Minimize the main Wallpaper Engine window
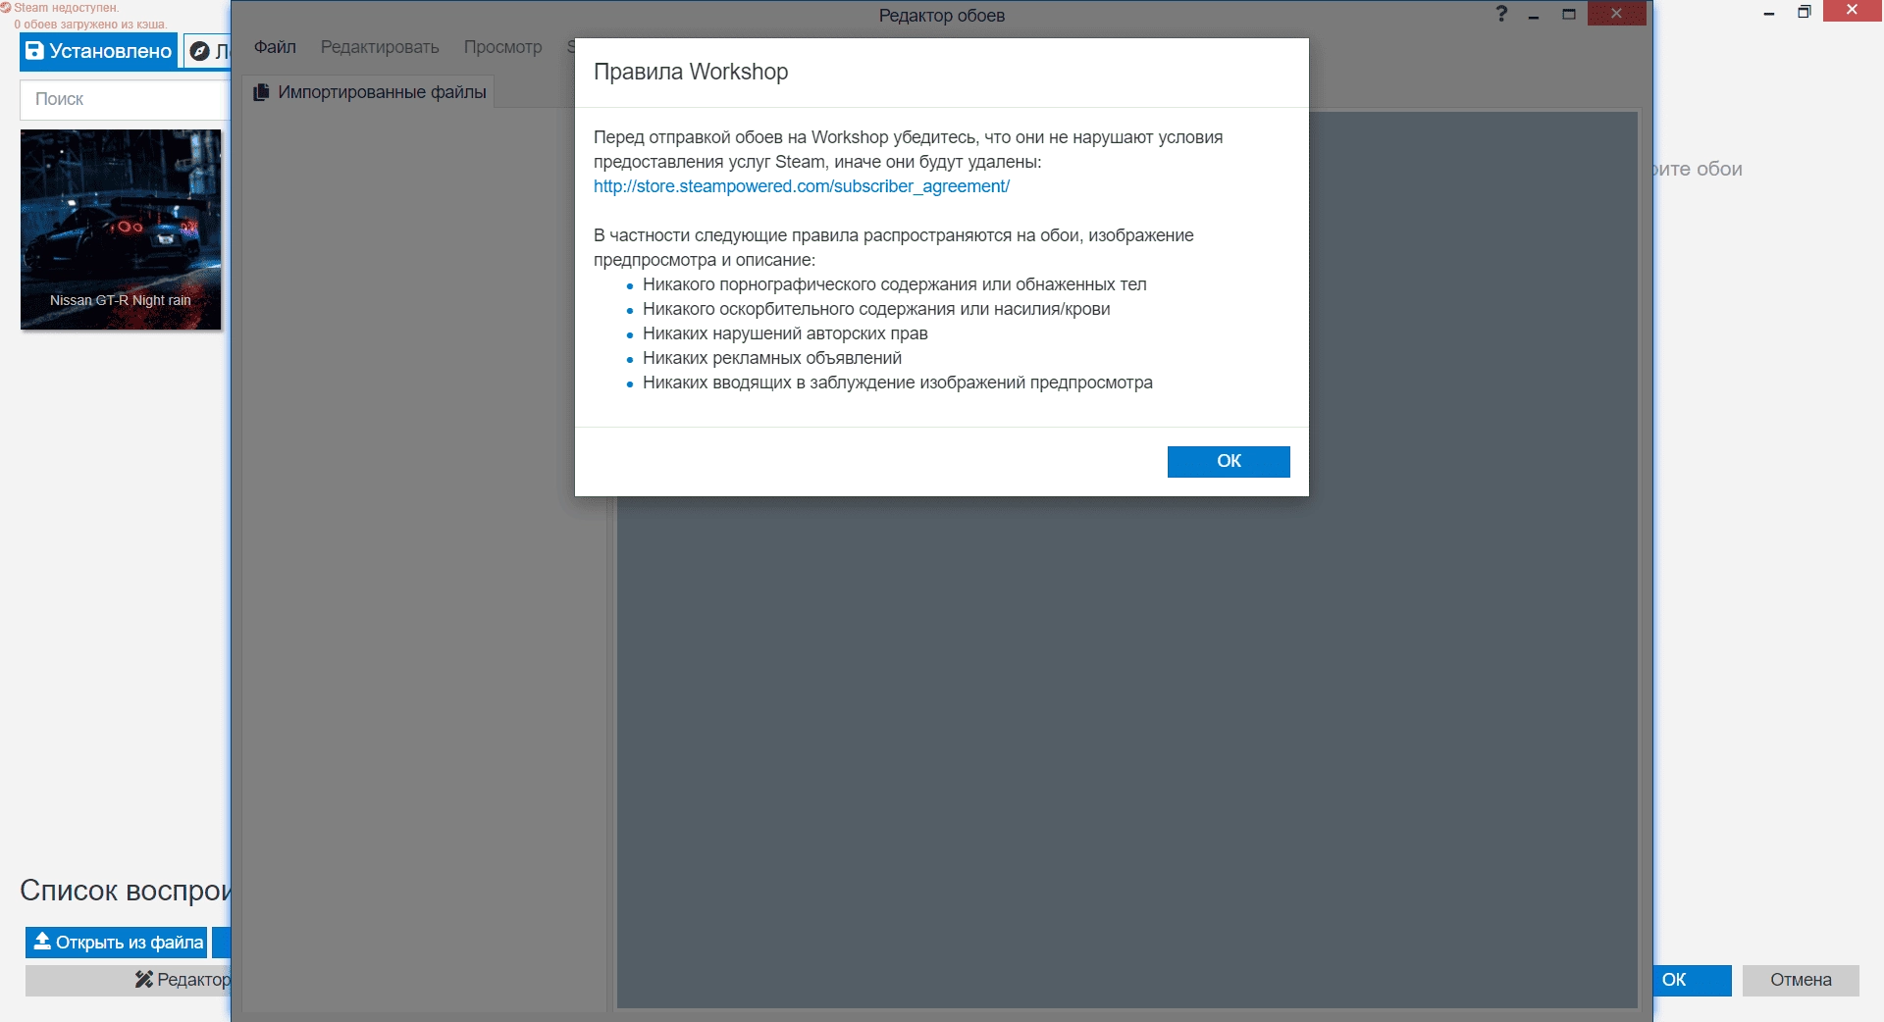Screen dimensions: 1884x1022 tap(1769, 12)
